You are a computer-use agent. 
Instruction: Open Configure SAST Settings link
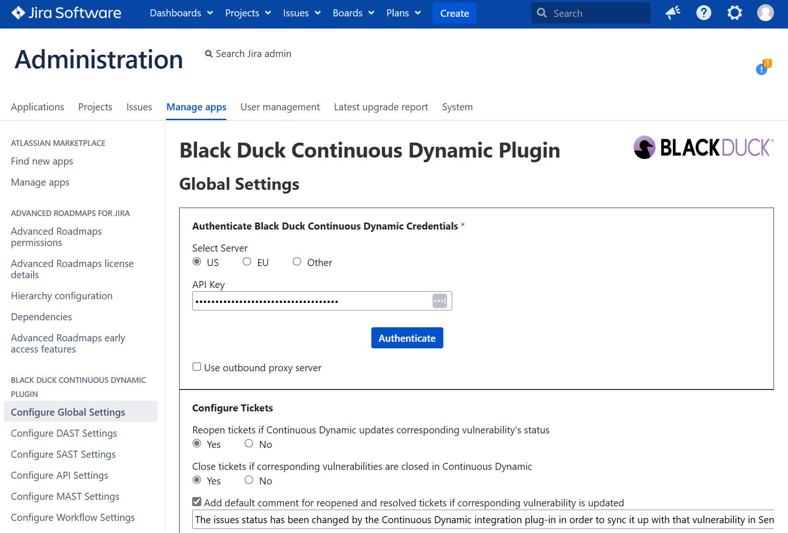pyautogui.click(x=63, y=454)
